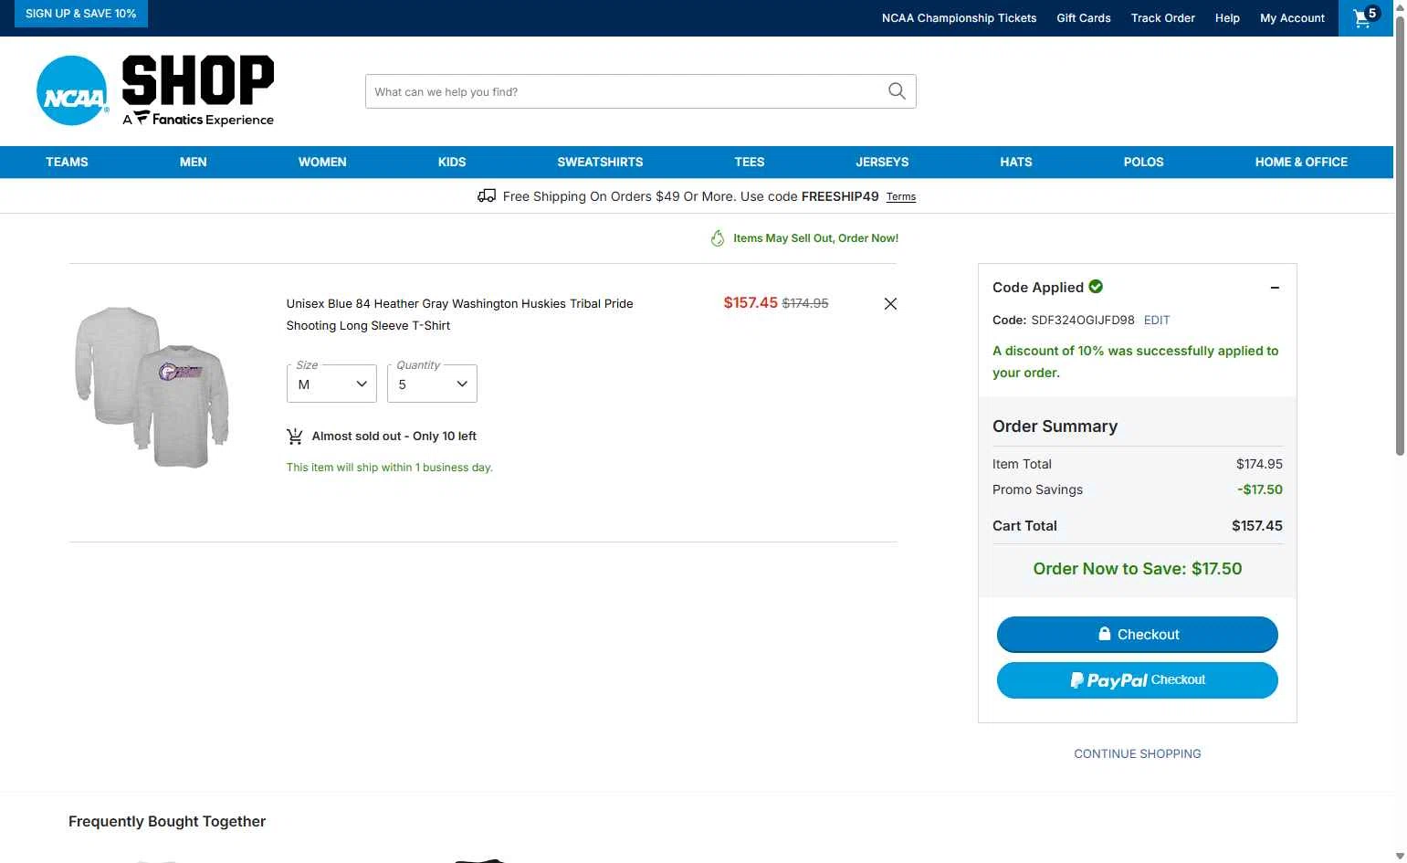Click the Order Now to Save text
Viewport: 1407px width, 863px height.
click(x=1137, y=568)
